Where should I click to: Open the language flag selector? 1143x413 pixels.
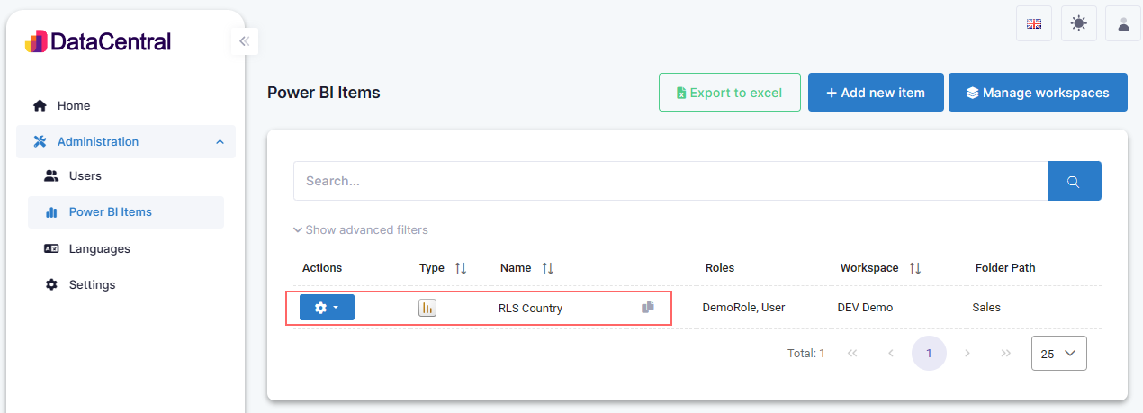pyautogui.click(x=1033, y=24)
